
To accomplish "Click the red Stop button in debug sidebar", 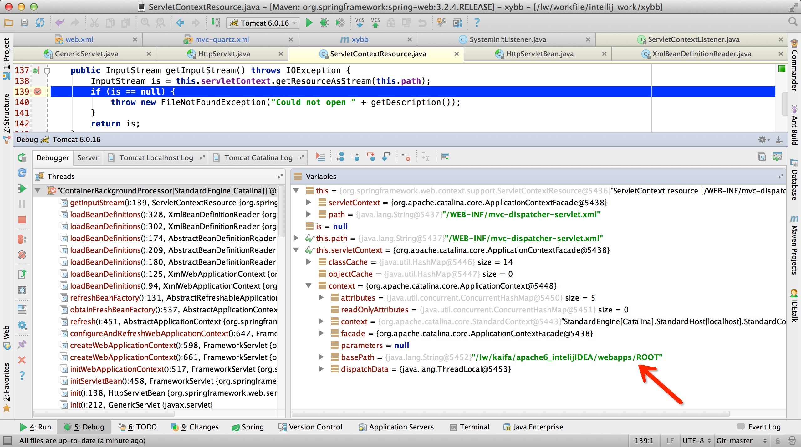I will [22, 220].
